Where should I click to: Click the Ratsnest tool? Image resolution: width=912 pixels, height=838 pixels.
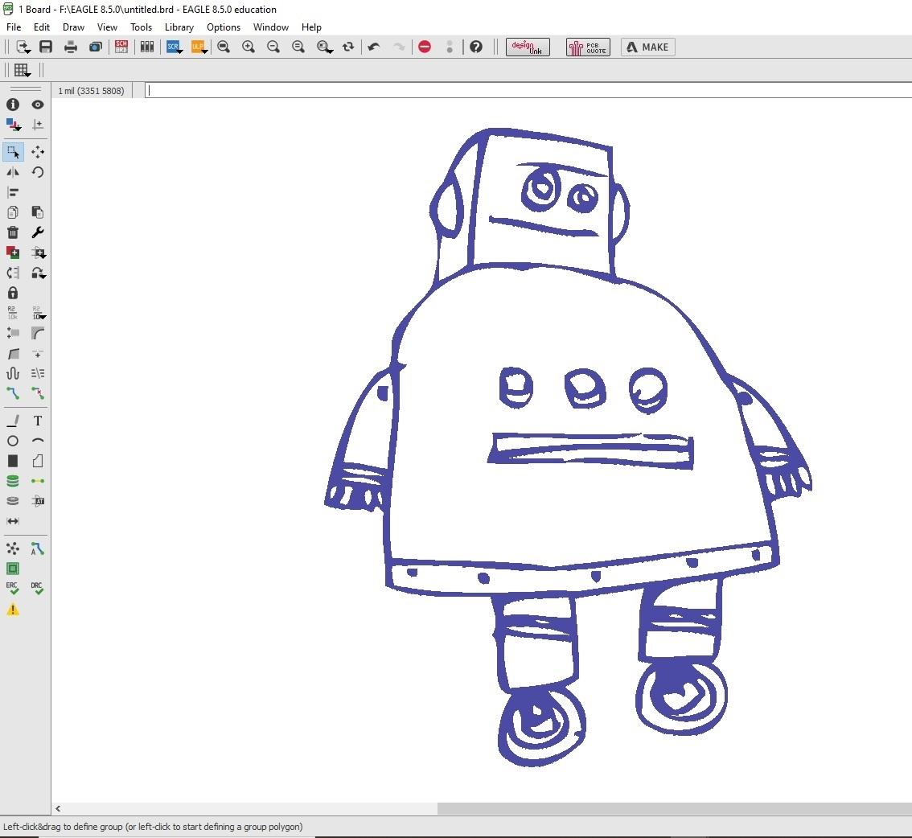[x=13, y=548]
